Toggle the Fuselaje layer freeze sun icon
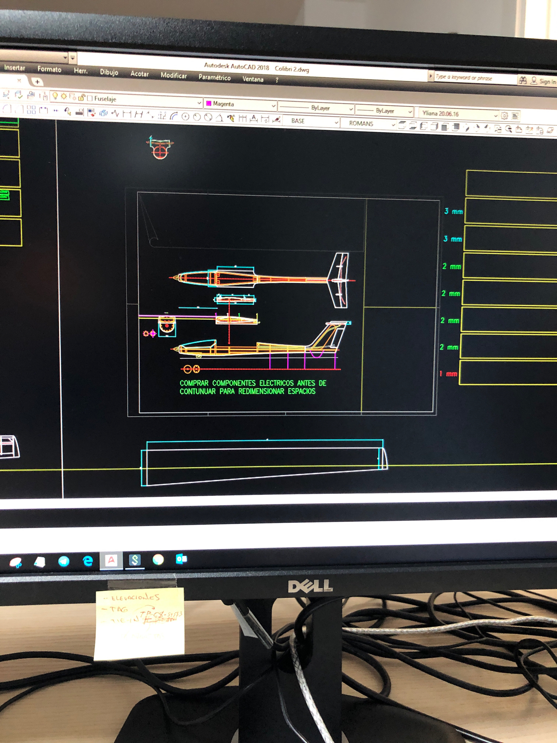 pos(64,96)
